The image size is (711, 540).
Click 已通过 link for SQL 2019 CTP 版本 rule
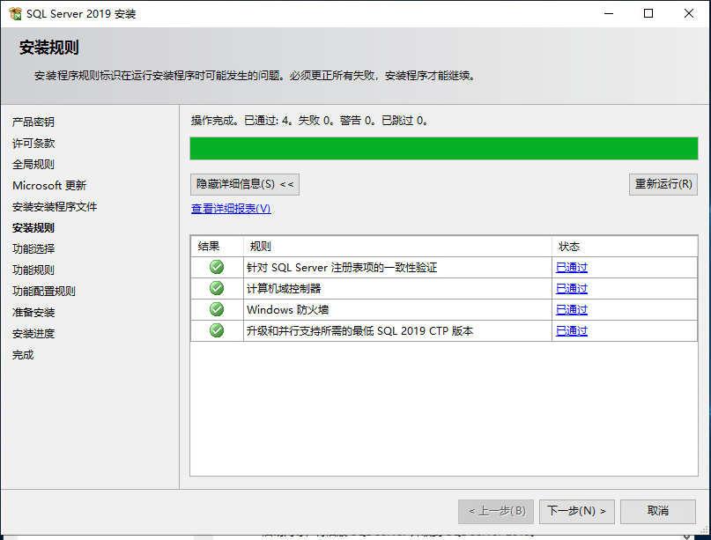click(571, 331)
